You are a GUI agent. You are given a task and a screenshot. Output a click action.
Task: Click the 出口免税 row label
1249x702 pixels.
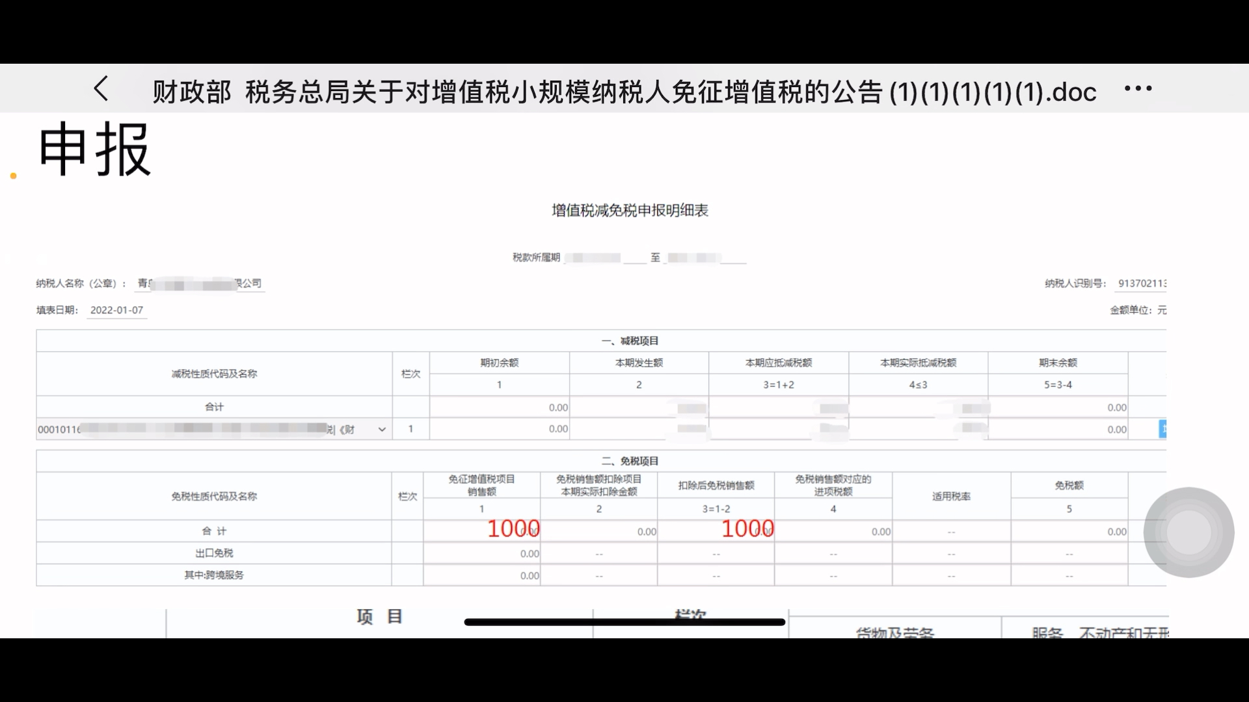tap(214, 553)
